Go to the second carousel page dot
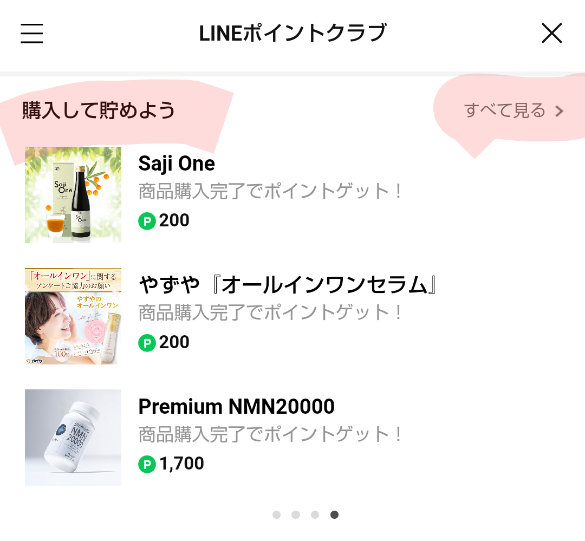The width and height of the screenshot is (585, 541). [296, 514]
